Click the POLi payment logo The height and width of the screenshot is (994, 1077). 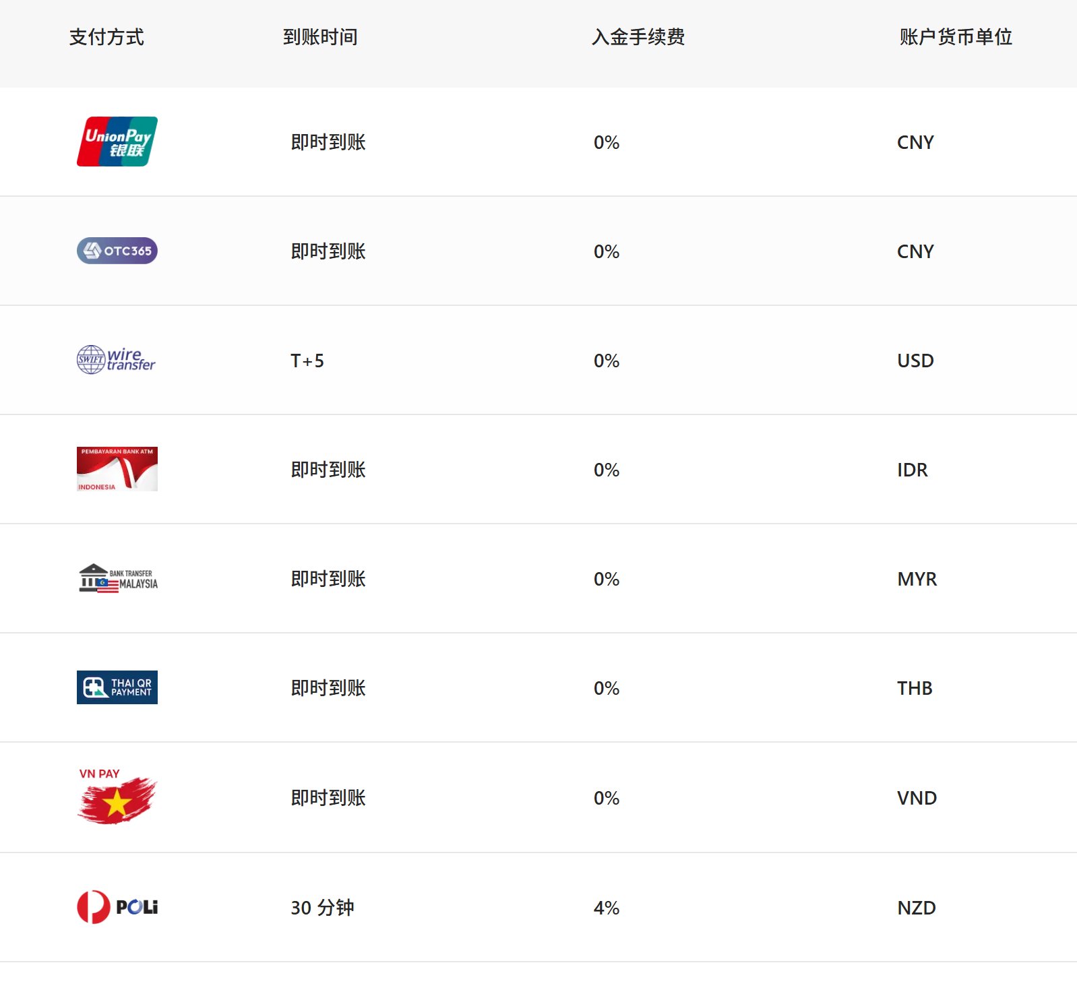[117, 907]
